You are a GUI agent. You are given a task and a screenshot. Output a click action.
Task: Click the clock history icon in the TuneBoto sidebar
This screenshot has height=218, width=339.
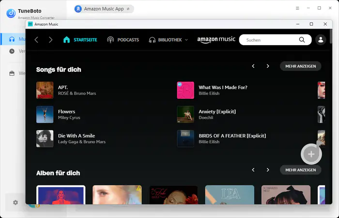click(x=12, y=51)
